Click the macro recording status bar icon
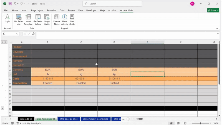The height and width of the screenshot is (125, 222). pyautogui.click(x=12, y=123)
